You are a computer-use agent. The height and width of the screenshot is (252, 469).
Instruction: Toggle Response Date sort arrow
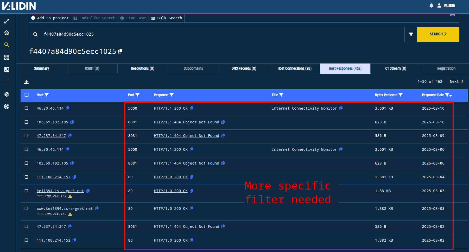click(451, 96)
